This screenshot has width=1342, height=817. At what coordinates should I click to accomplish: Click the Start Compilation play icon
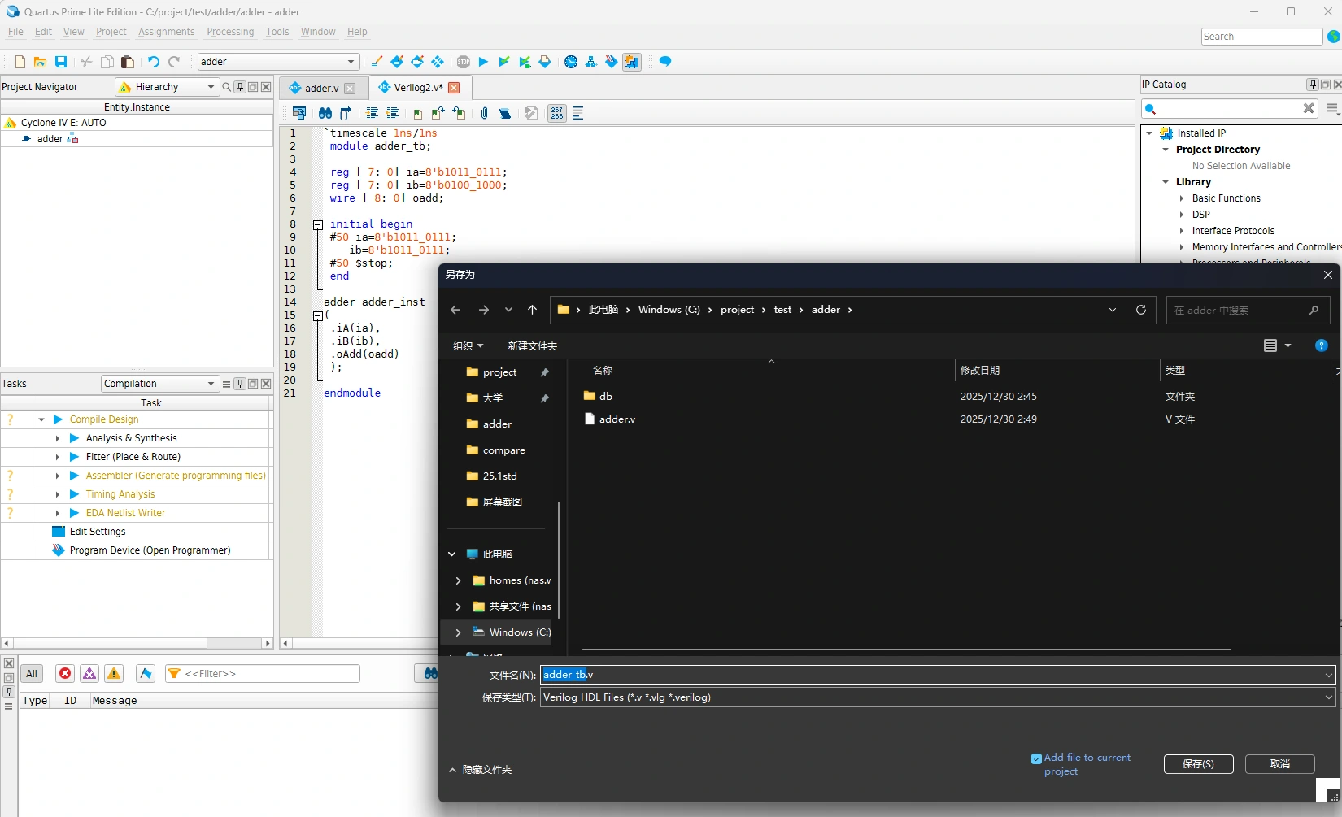click(x=483, y=62)
